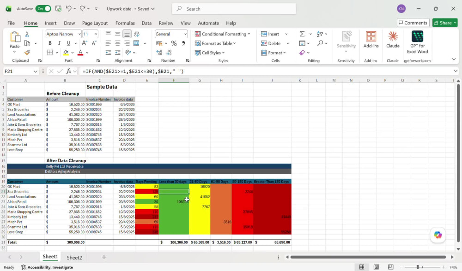Increase indent in Alignment group
Image resolution: width=462 pixels, height=271 pixels.
tap(117, 53)
